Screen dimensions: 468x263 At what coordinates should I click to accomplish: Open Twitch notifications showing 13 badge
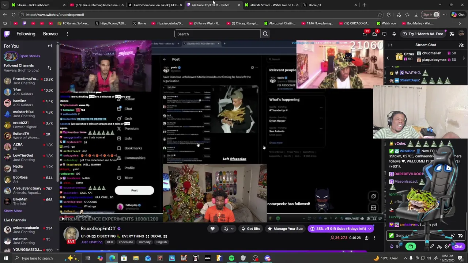click(x=365, y=34)
